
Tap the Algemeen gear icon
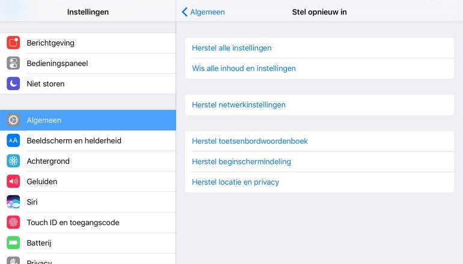pyautogui.click(x=13, y=120)
